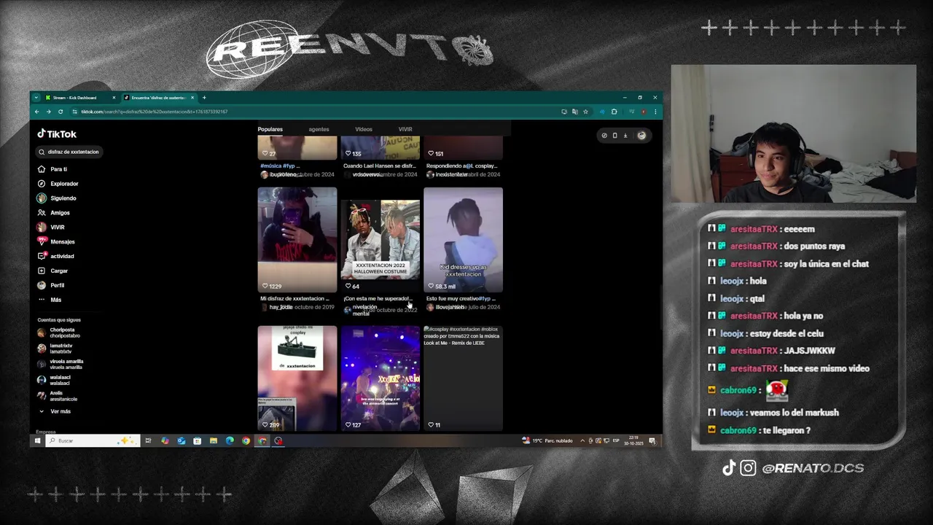933x525 pixels.
Task: Reload the page in the browser
Action: click(60, 112)
